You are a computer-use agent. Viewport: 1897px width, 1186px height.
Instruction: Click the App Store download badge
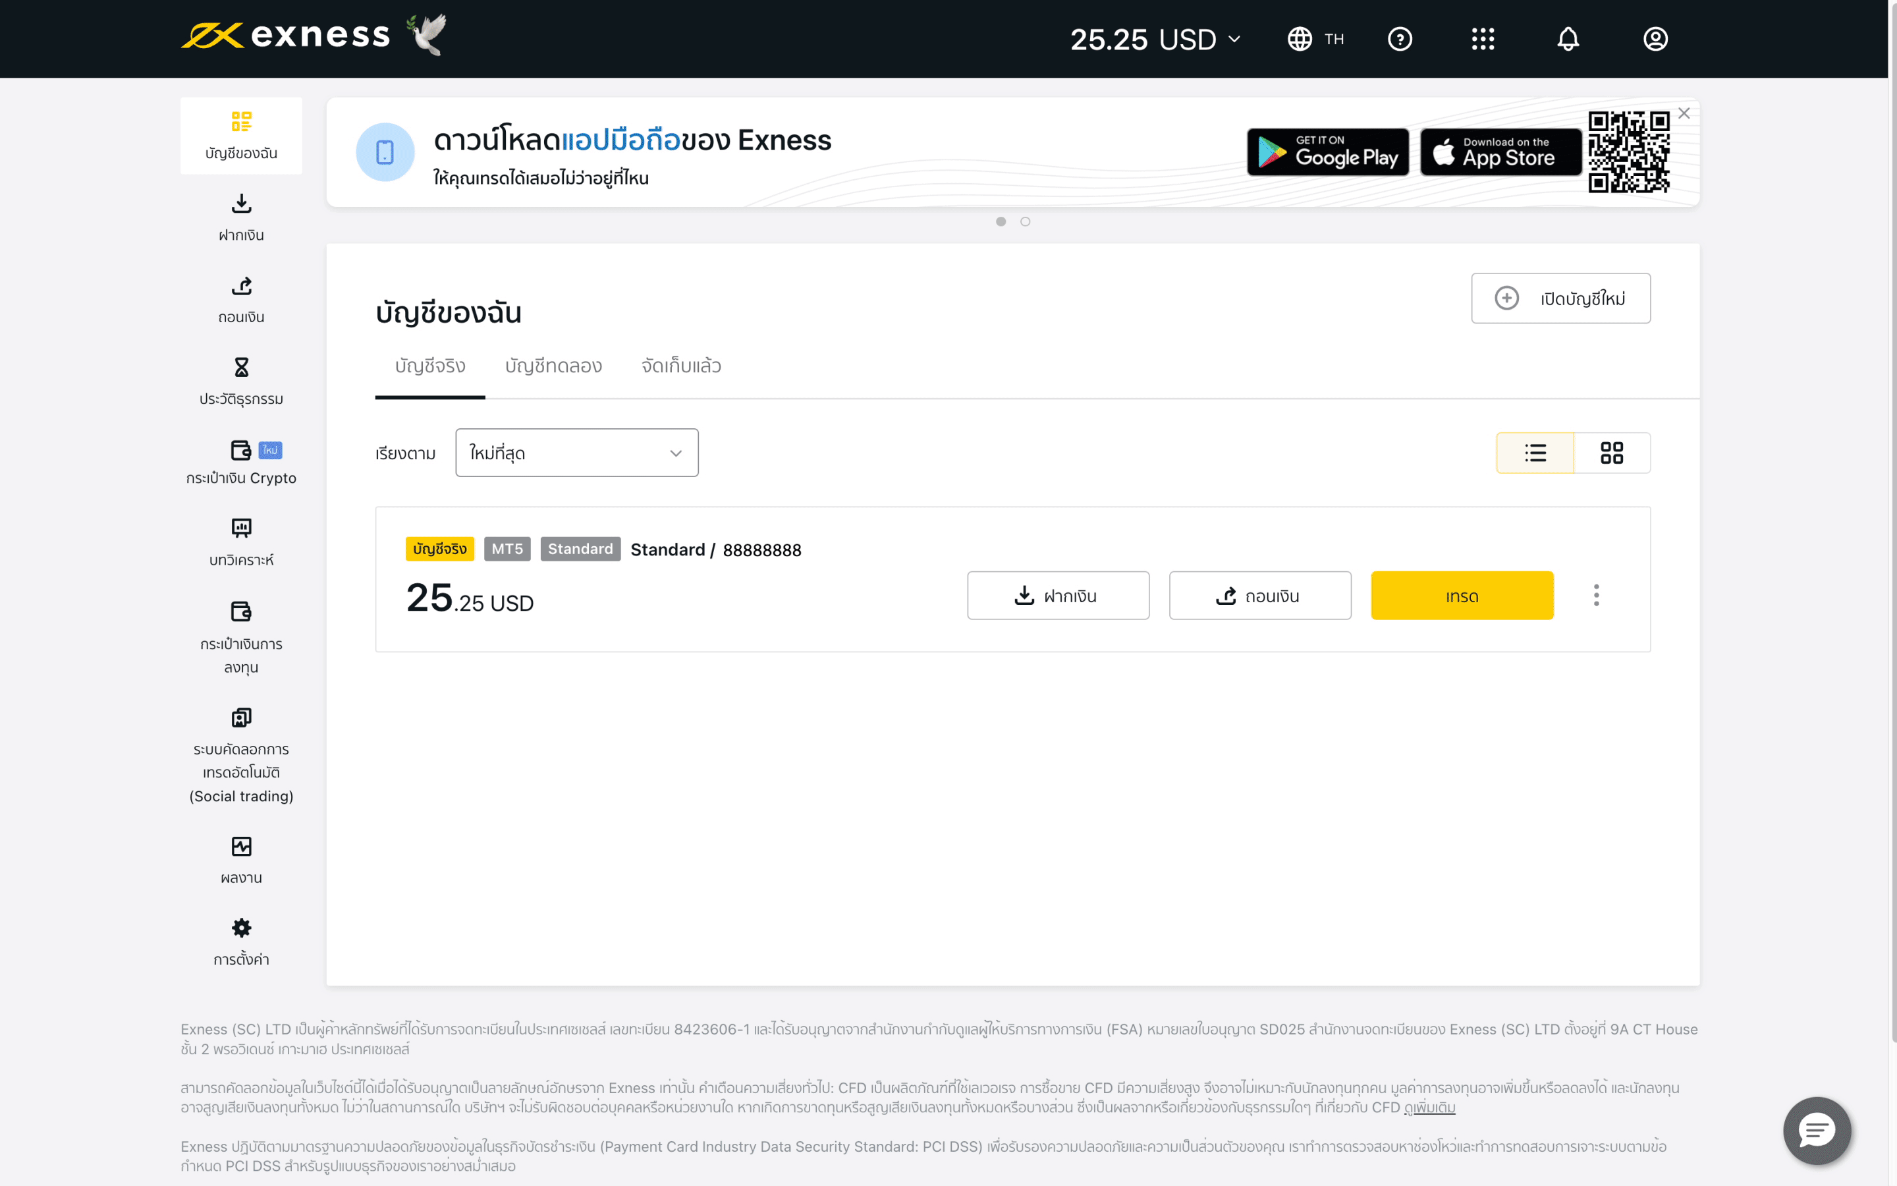click(x=1500, y=152)
